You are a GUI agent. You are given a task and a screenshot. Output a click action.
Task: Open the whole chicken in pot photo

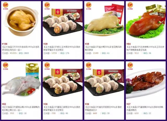pyautogui.click(x=21, y=21)
